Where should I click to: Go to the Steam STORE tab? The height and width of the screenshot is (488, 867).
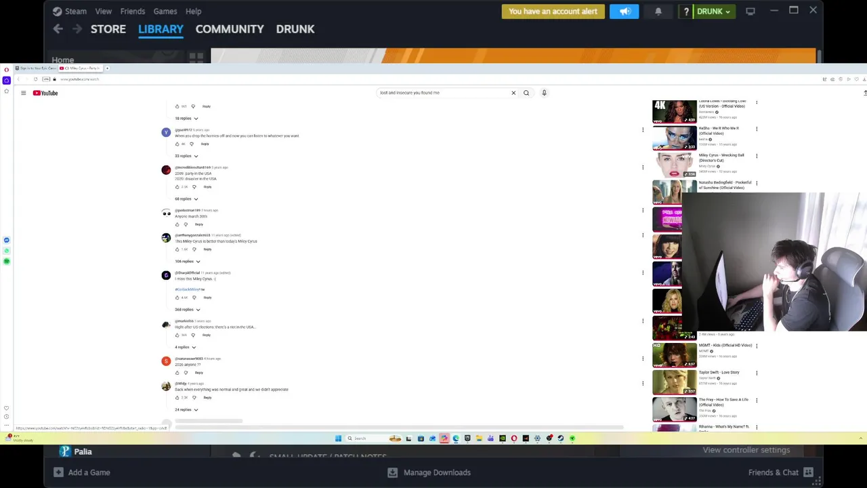click(x=108, y=29)
